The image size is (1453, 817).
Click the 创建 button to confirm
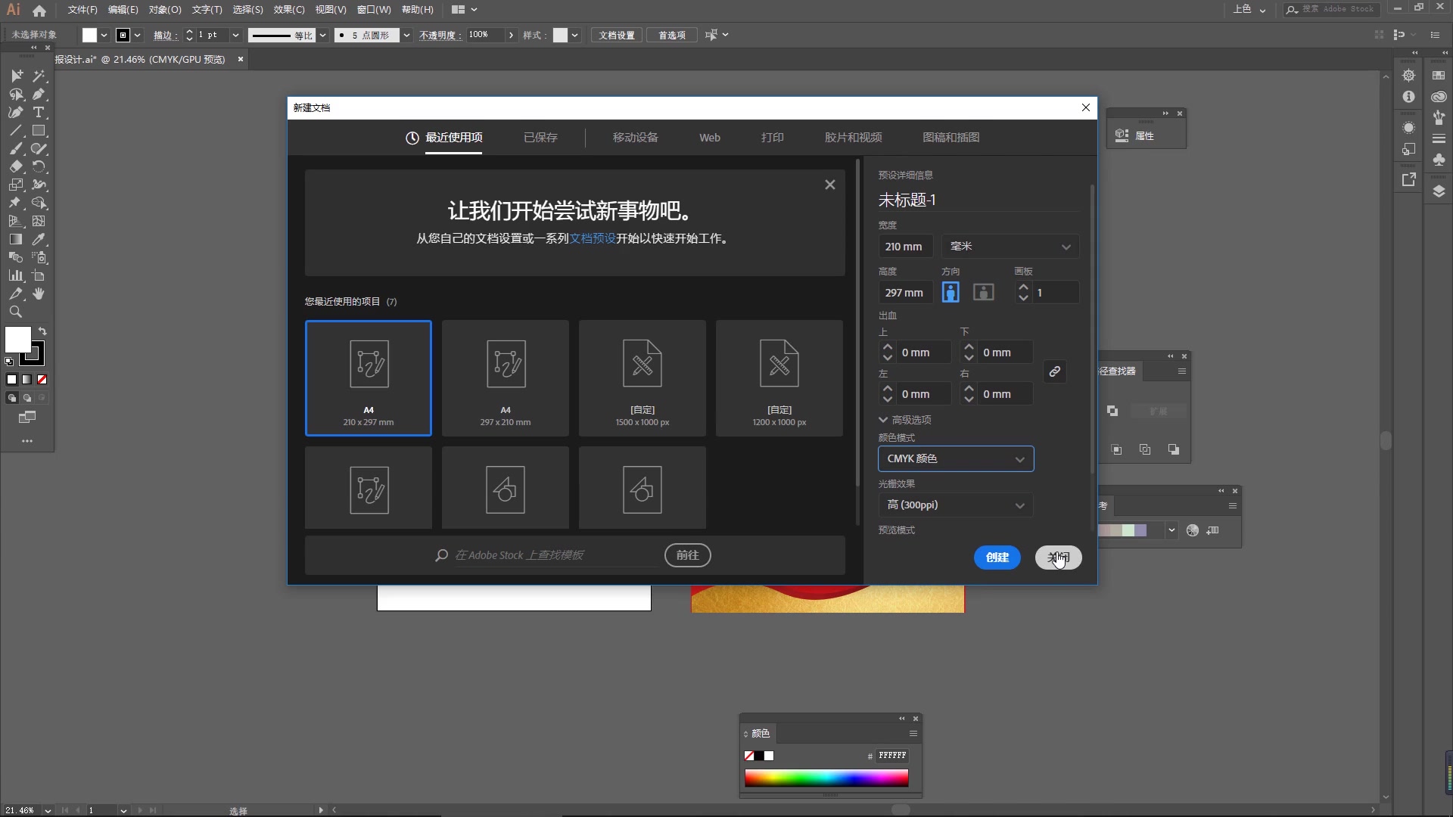pyautogui.click(x=997, y=557)
